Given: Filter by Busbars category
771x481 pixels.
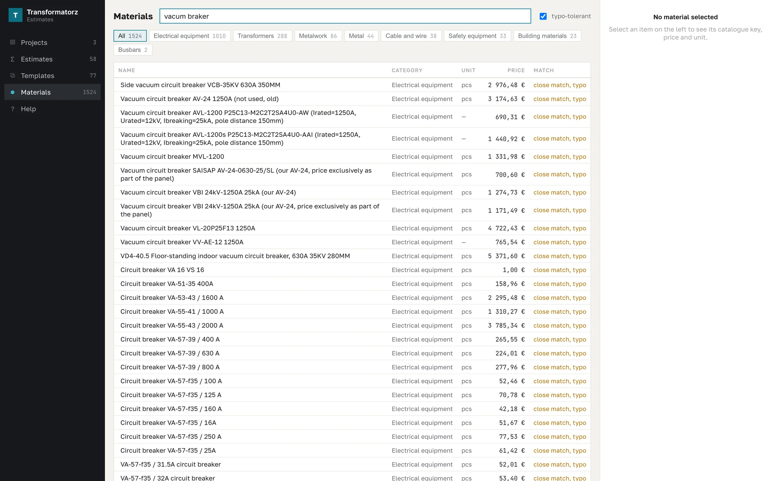Looking at the screenshot, I should 133,50.
